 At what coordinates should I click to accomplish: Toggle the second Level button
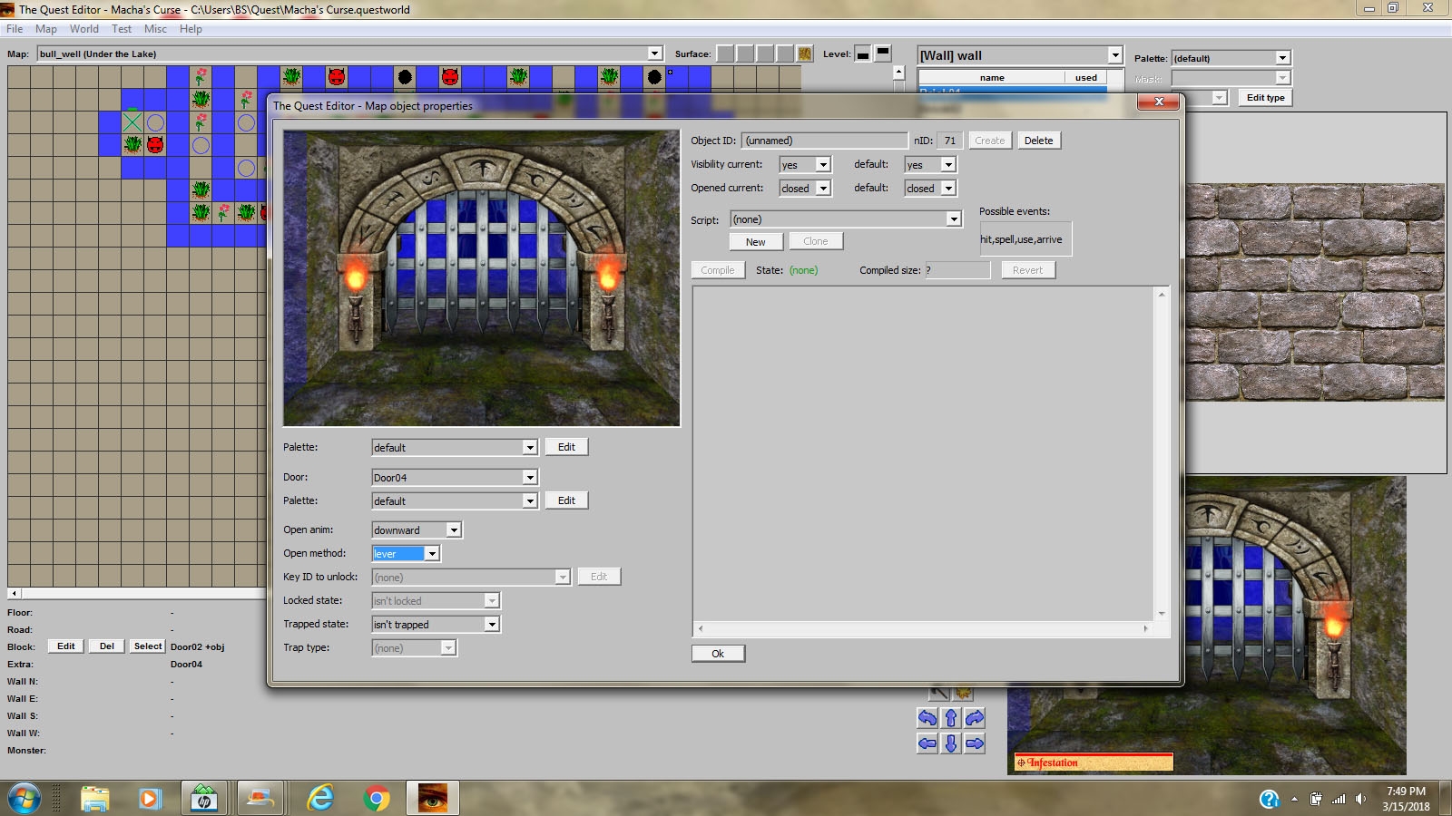click(x=883, y=53)
